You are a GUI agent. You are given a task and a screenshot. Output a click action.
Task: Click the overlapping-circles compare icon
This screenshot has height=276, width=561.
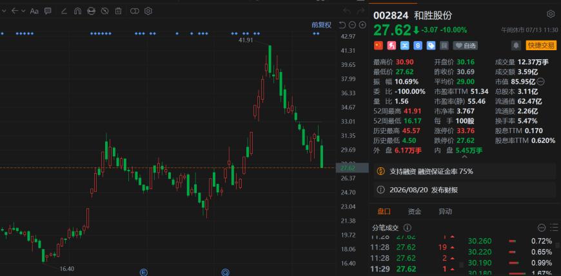[x=135, y=11]
